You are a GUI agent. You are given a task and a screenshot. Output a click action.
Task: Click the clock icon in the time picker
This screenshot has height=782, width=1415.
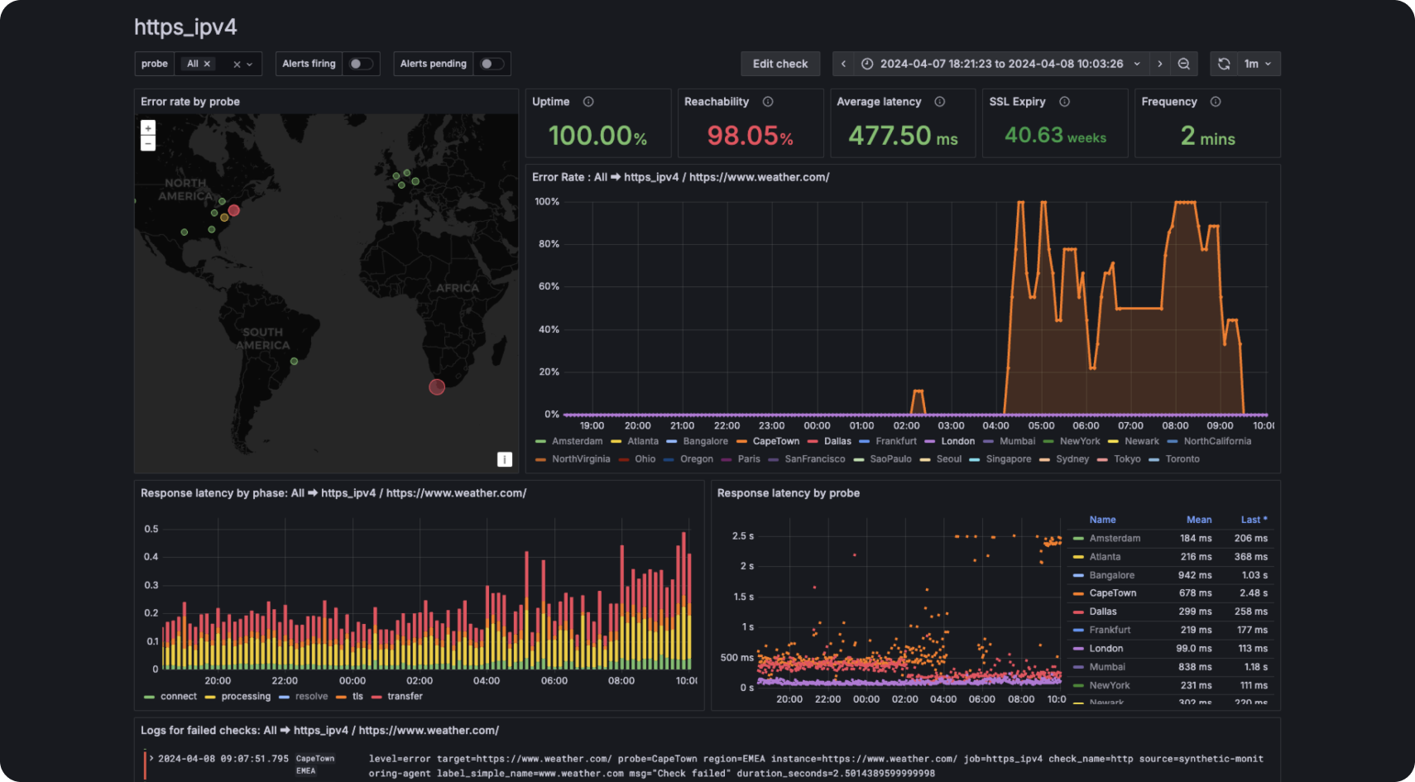tap(866, 64)
